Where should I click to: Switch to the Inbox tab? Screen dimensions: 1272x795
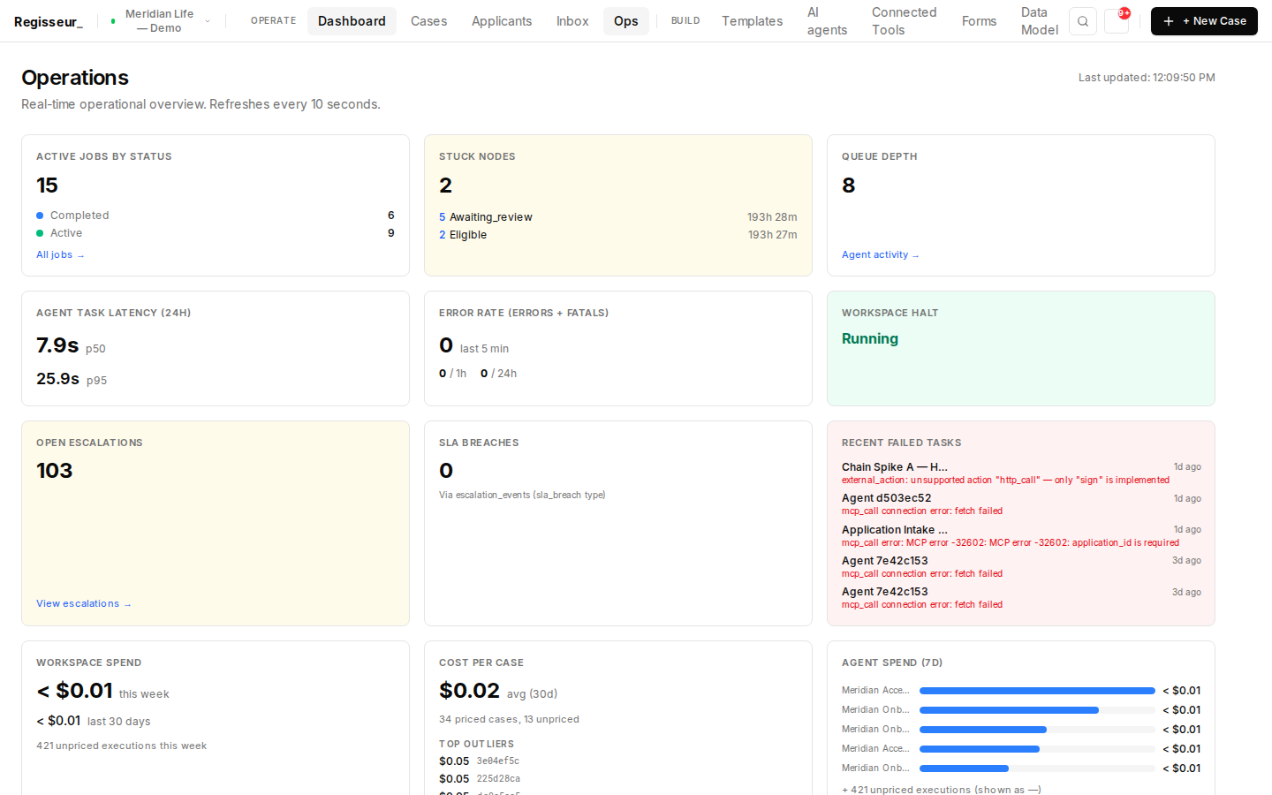pos(572,21)
